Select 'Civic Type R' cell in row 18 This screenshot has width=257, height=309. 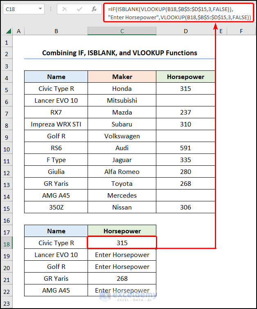(x=56, y=243)
